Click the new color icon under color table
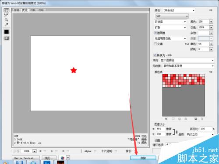This screenshot has height=164, width=219. pos(196,119)
